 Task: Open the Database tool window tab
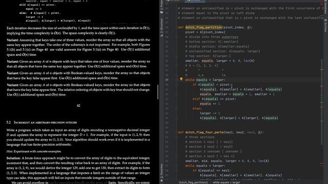[x=325, y=7]
